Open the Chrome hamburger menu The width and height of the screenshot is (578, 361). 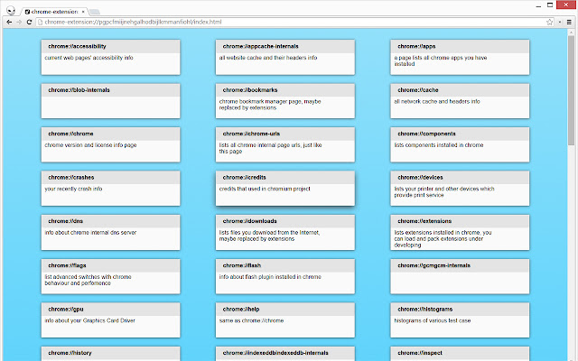point(569,22)
